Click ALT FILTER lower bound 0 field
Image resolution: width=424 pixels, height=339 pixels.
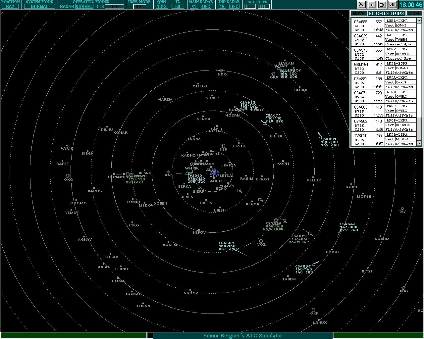pos(251,7)
